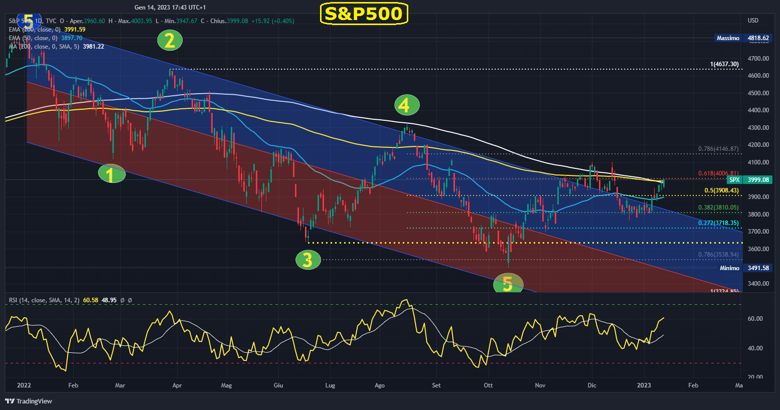The height and width of the screenshot is (410, 780).
Task: Click the Dic label on time axis
Action: coord(592,385)
